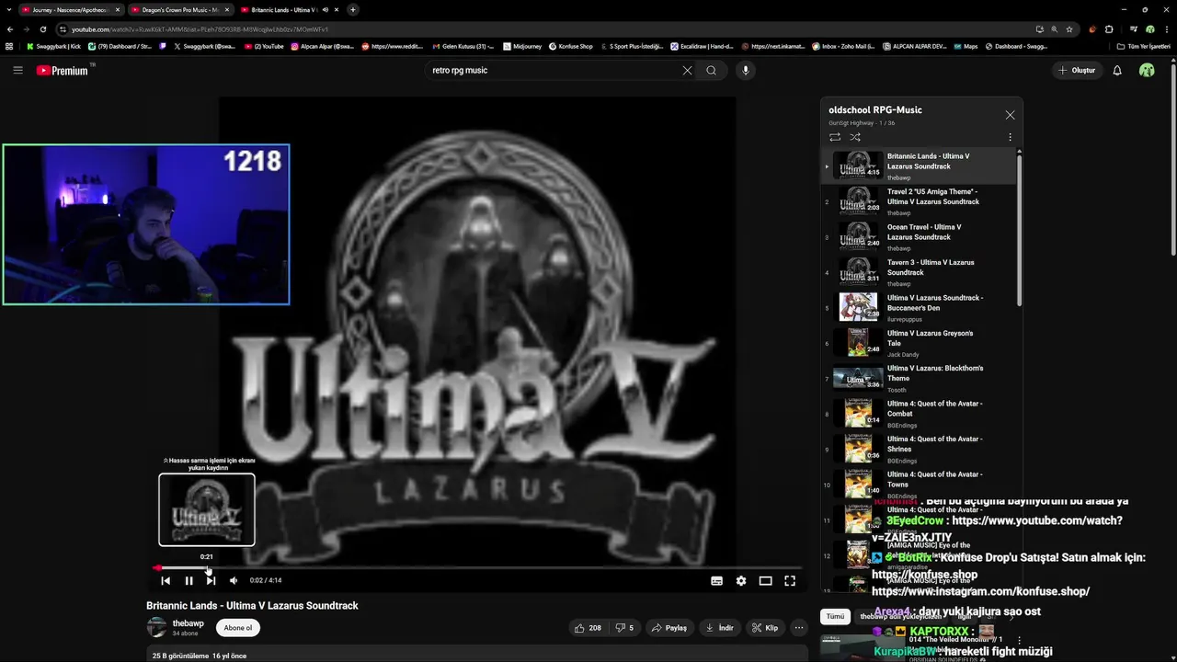The width and height of the screenshot is (1177, 662).
Task: Select 'Quest of the Avatar - Combat' item
Action: tap(918, 414)
